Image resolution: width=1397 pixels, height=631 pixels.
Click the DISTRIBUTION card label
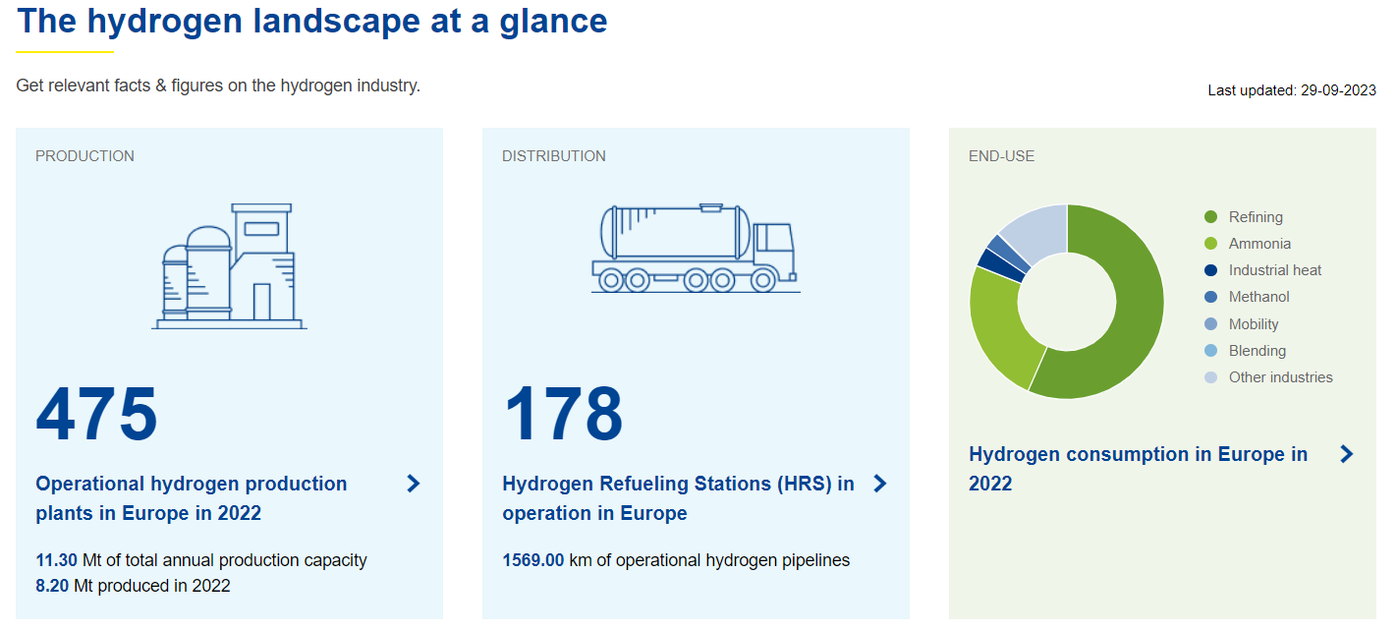[x=554, y=156]
